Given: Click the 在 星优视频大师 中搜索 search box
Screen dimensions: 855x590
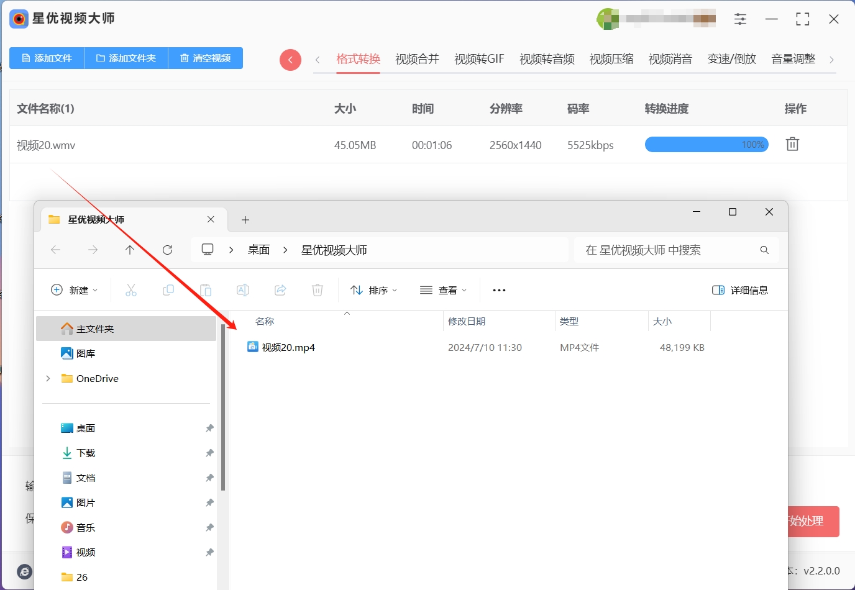Looking at the screenshot, I should click(676, 250).
